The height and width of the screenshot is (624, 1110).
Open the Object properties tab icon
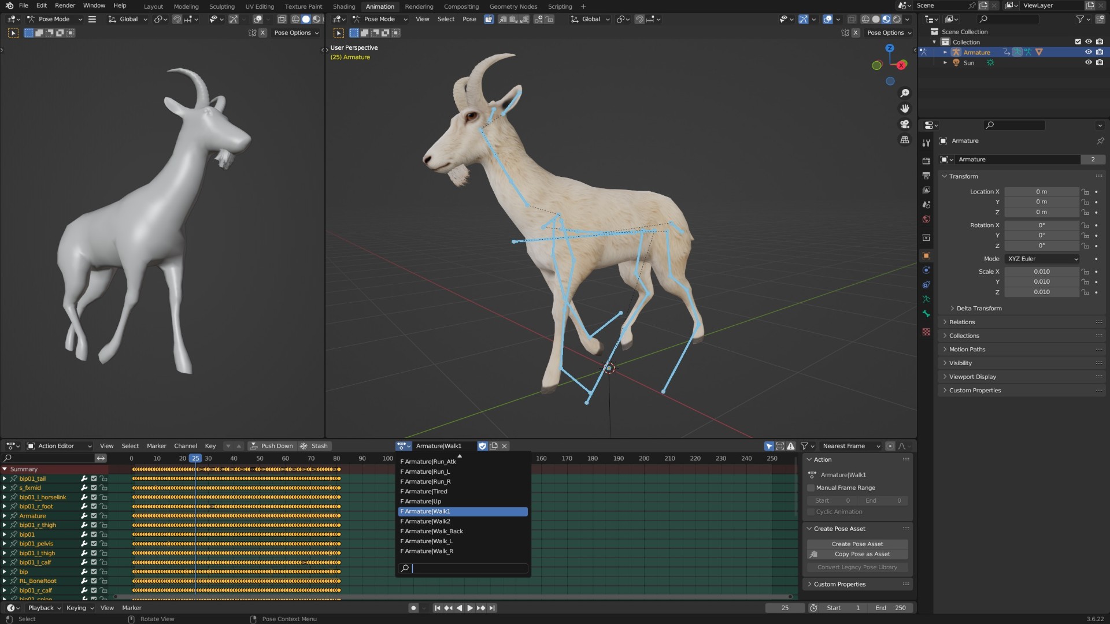coord(926,255)
